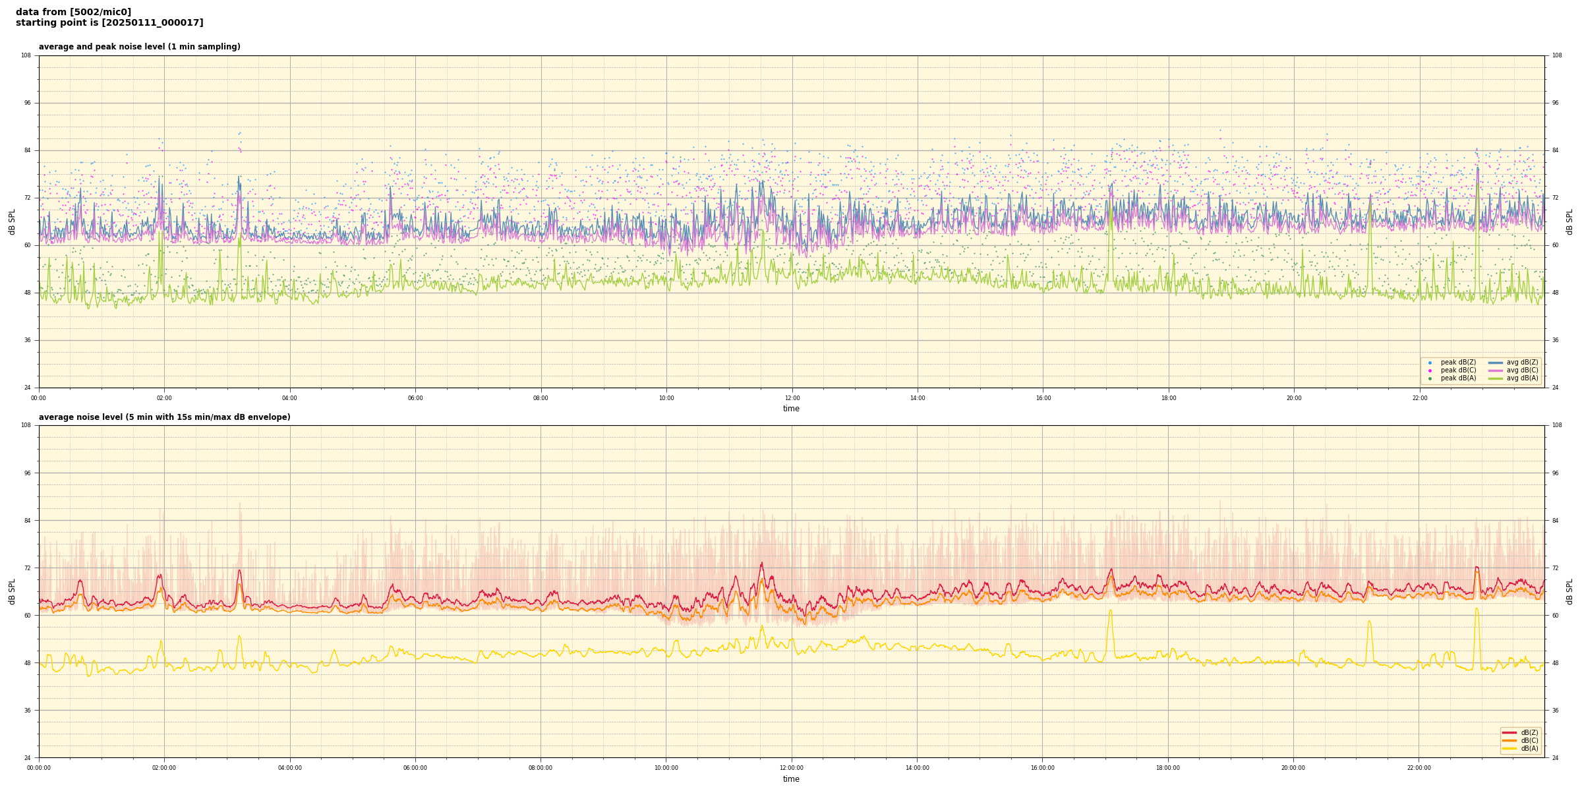
Task: Click the 06:00:00 tick label on bottom chart
Action: point(415,768)
